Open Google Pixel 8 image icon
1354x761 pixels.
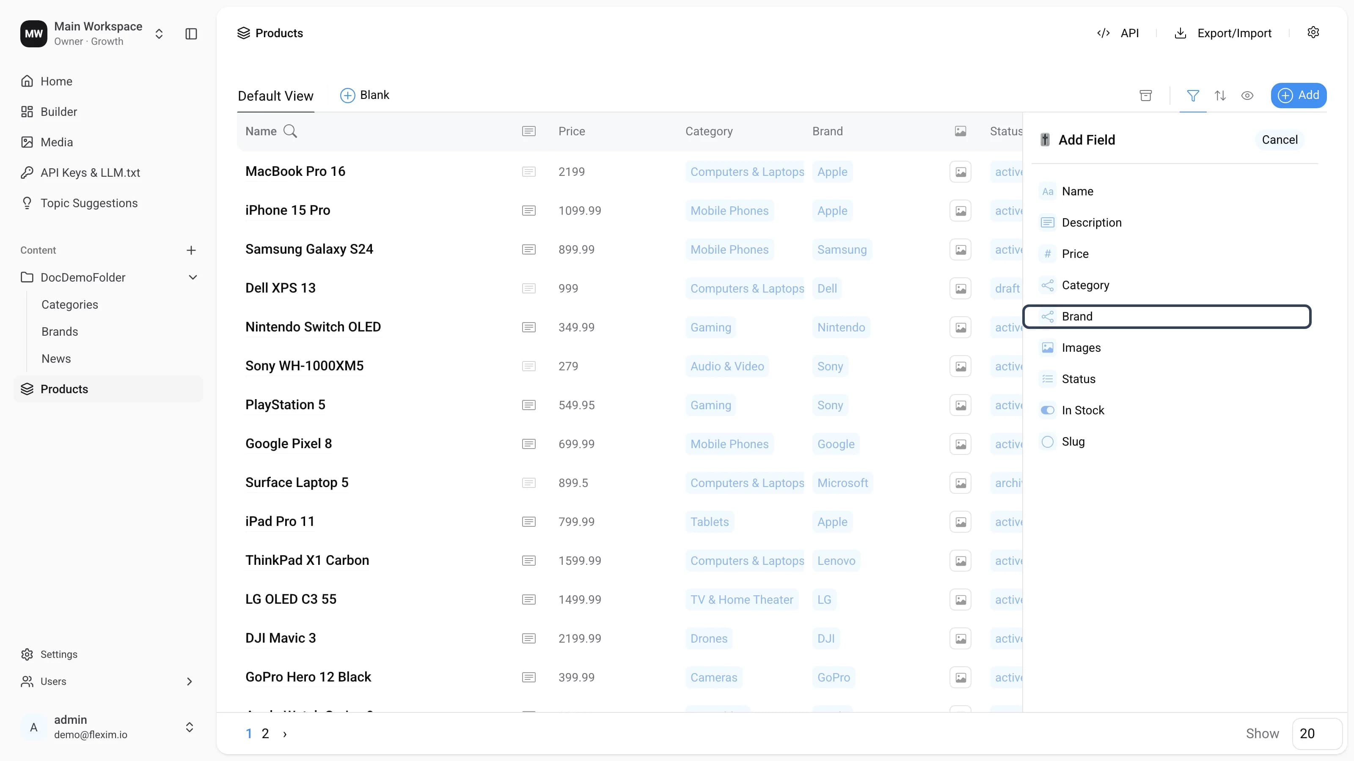click(960, 444)
